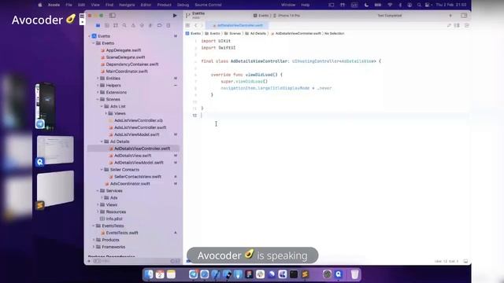Go back in editor history
The width and height of the screenshot is (504, 283).
pos(196,25)
